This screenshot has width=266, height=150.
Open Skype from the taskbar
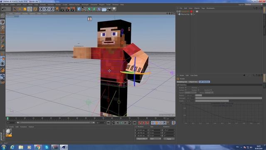coord(47,147)
